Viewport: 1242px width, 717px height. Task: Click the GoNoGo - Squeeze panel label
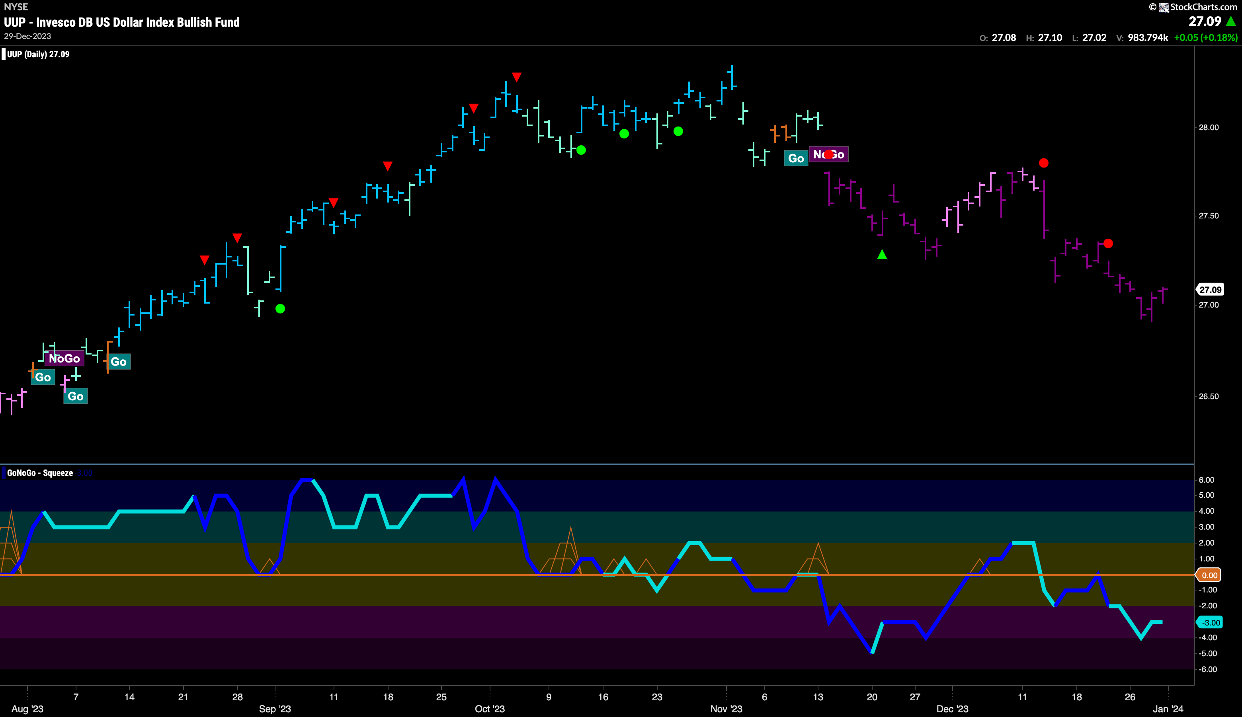tap(40, 473)
